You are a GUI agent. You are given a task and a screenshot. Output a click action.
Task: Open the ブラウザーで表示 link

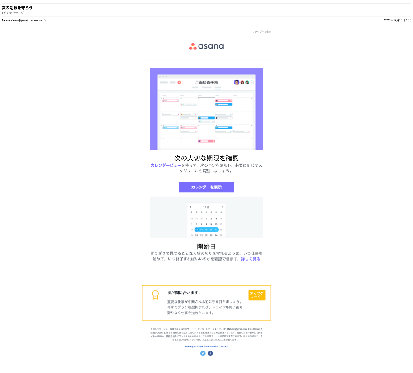coord(262,32)
